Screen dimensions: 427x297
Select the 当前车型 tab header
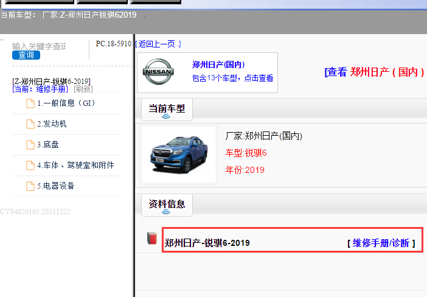[167, 110]
